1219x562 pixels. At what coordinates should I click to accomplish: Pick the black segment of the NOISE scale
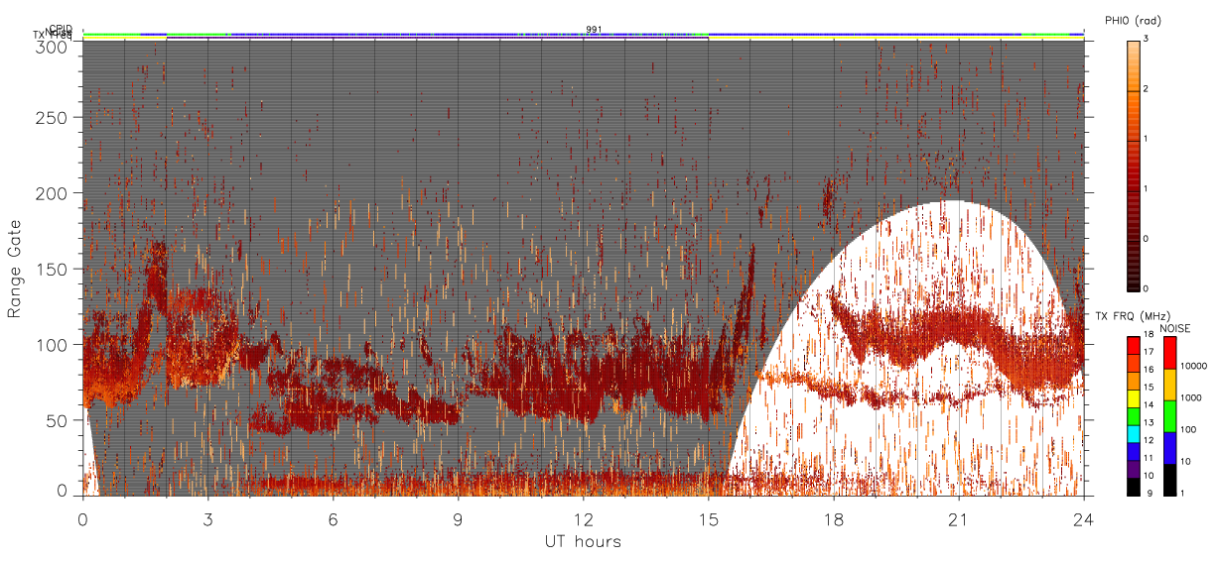(1169, 480)
